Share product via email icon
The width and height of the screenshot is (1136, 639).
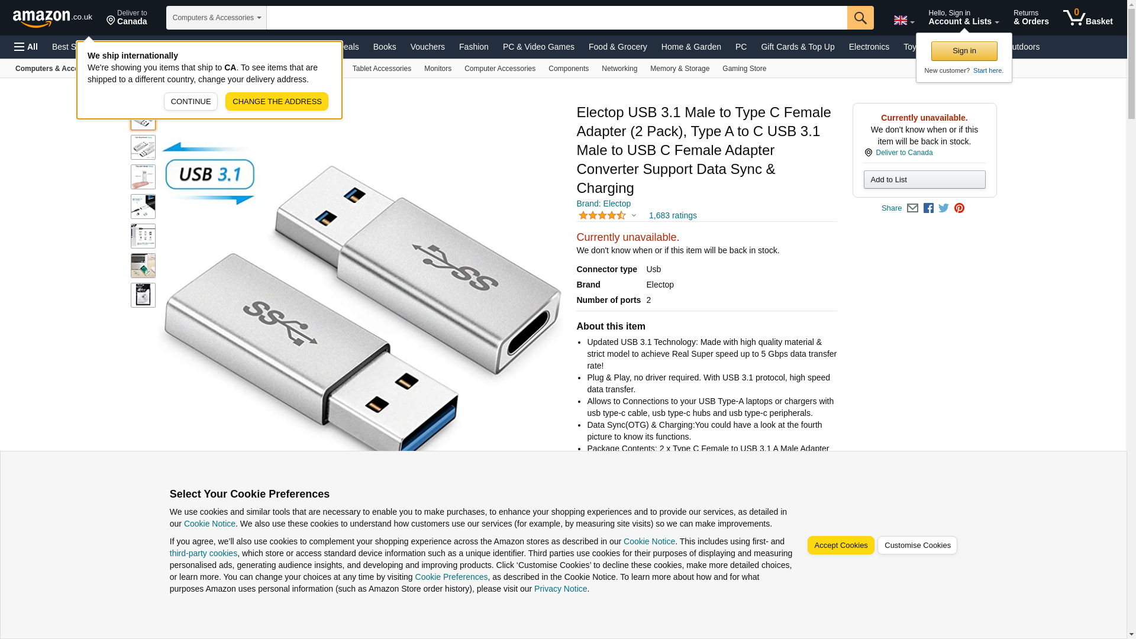[912, 208]
